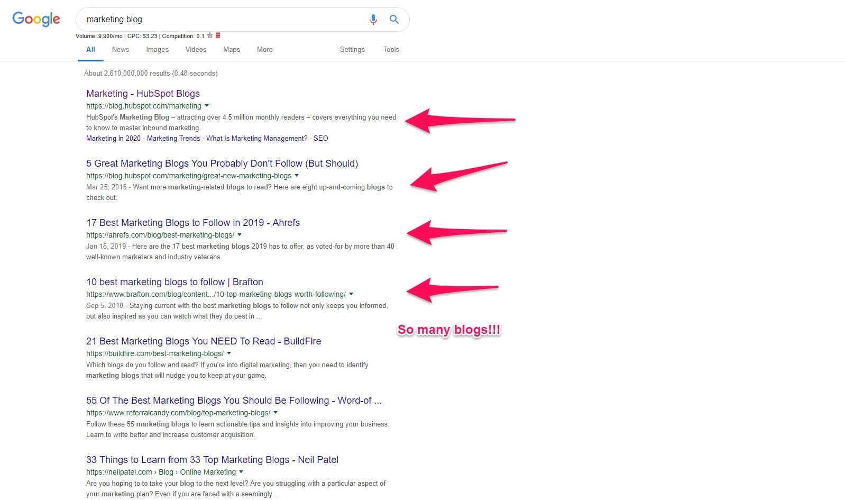The width and height of the screenshot is (845, 500).
Task: Open 'Marketing in 2020' sitelink
Action: tap(113, 139)
